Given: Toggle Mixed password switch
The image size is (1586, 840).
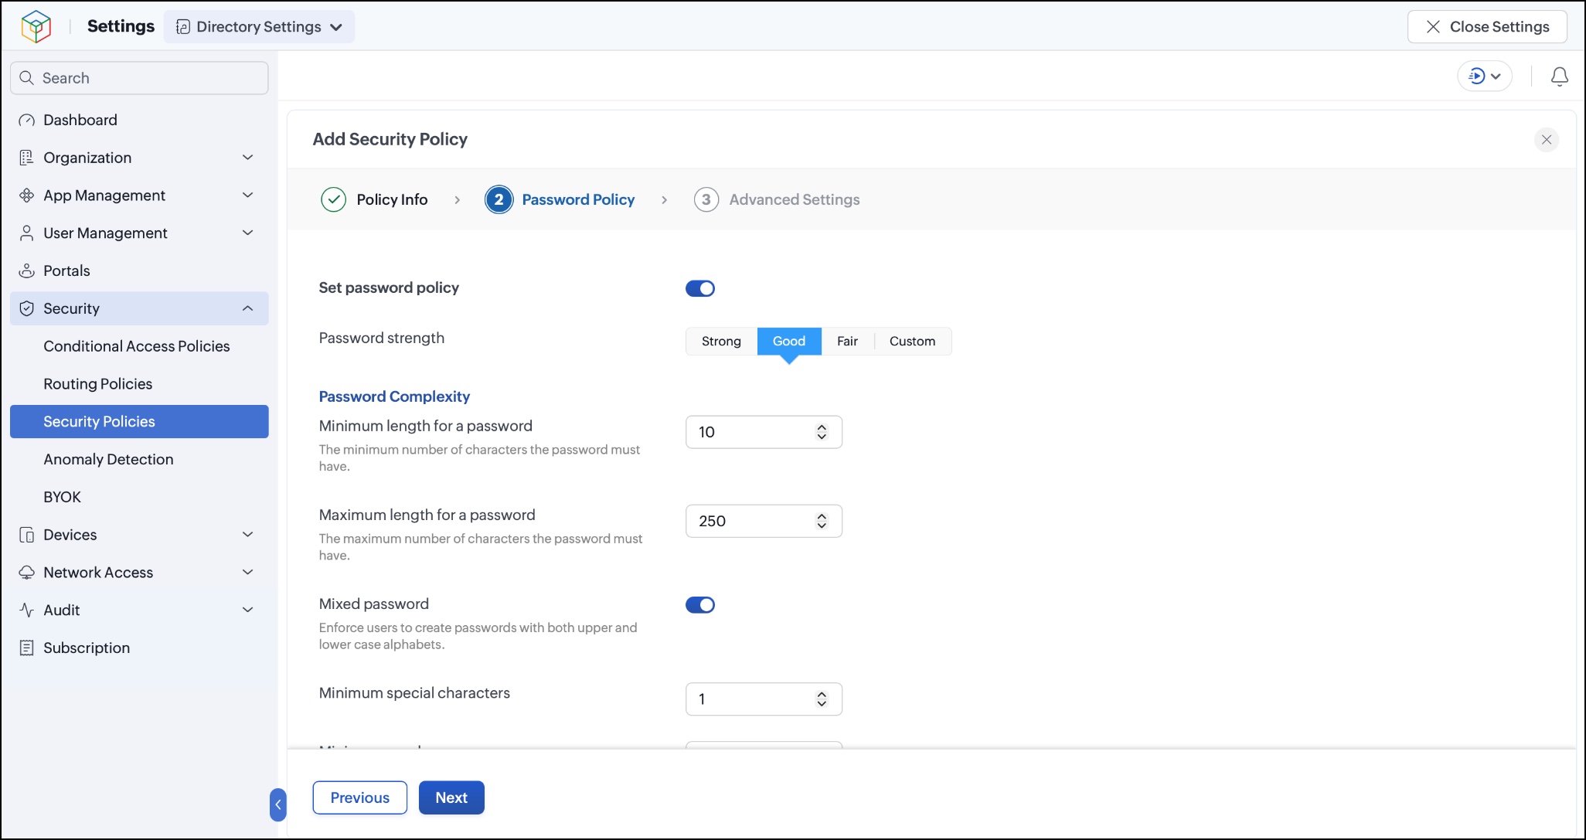Looking at the screenshot, I should [x=700, y=605].
